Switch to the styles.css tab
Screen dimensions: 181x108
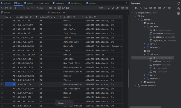(58, 3)
